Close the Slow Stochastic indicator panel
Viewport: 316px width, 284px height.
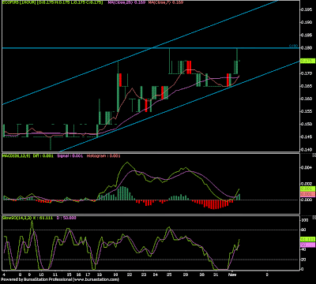tap(314, 218)
